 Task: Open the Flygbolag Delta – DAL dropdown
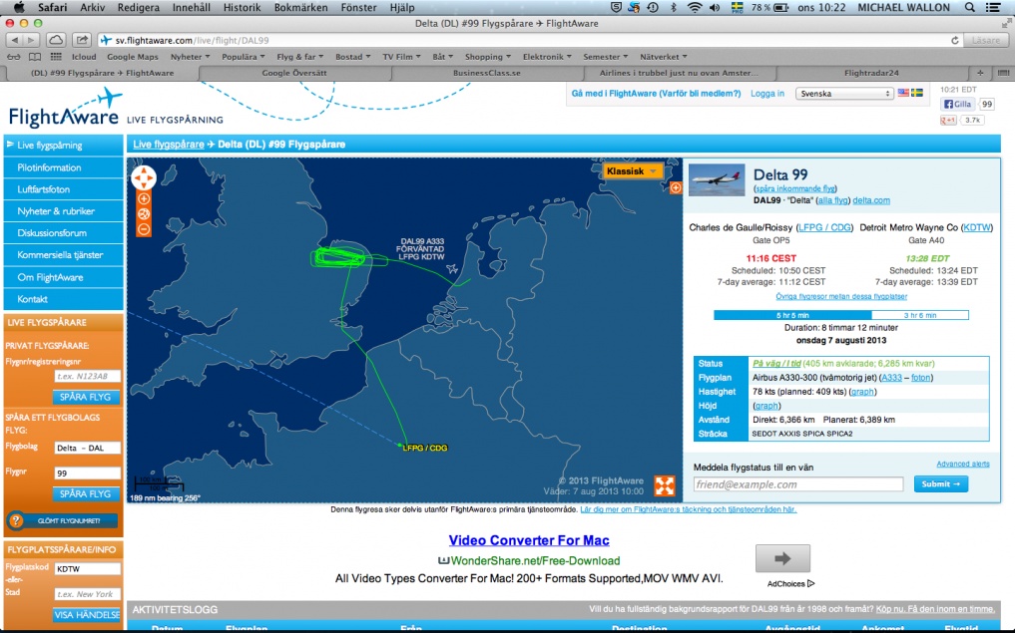tap(88, 448)
